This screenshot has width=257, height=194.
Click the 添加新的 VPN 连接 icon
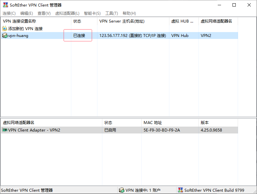tap(5, 29)
